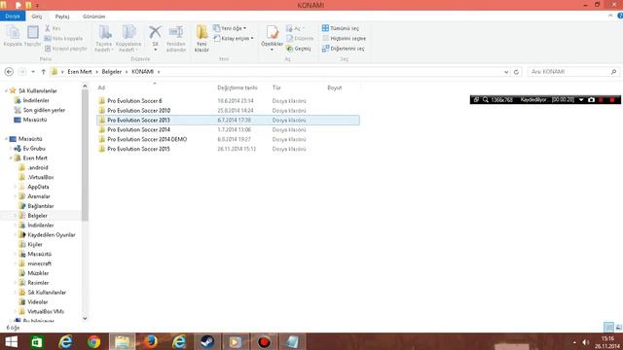This screenshot has width=623, height=350.
Task: Open İndirilenler under Sık Kullanılanlar
Action: tap(36, 100)
